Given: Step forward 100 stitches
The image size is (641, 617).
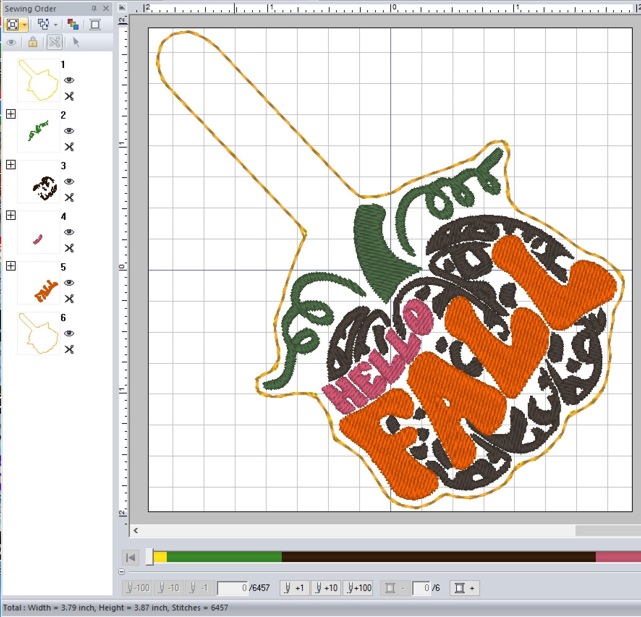Looking at the screenshot, I should 358,588.
